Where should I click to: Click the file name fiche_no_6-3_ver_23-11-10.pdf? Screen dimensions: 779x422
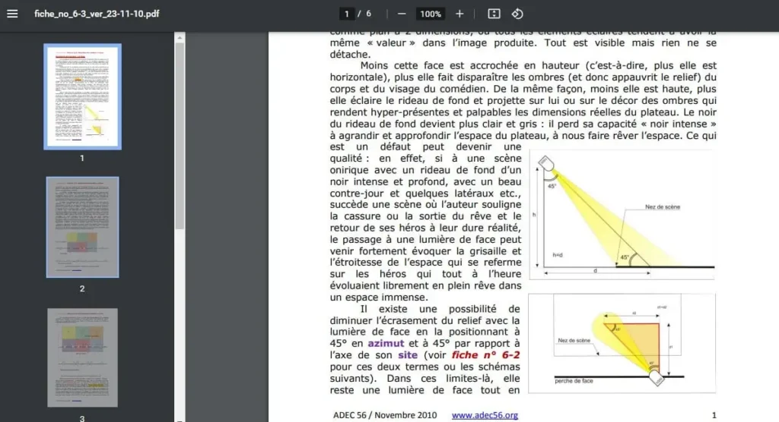point(97,14)
